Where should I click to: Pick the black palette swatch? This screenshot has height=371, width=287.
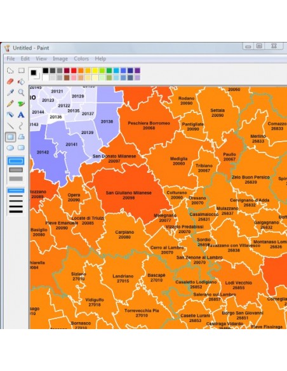pyautogui.click(x=45, y=71)
